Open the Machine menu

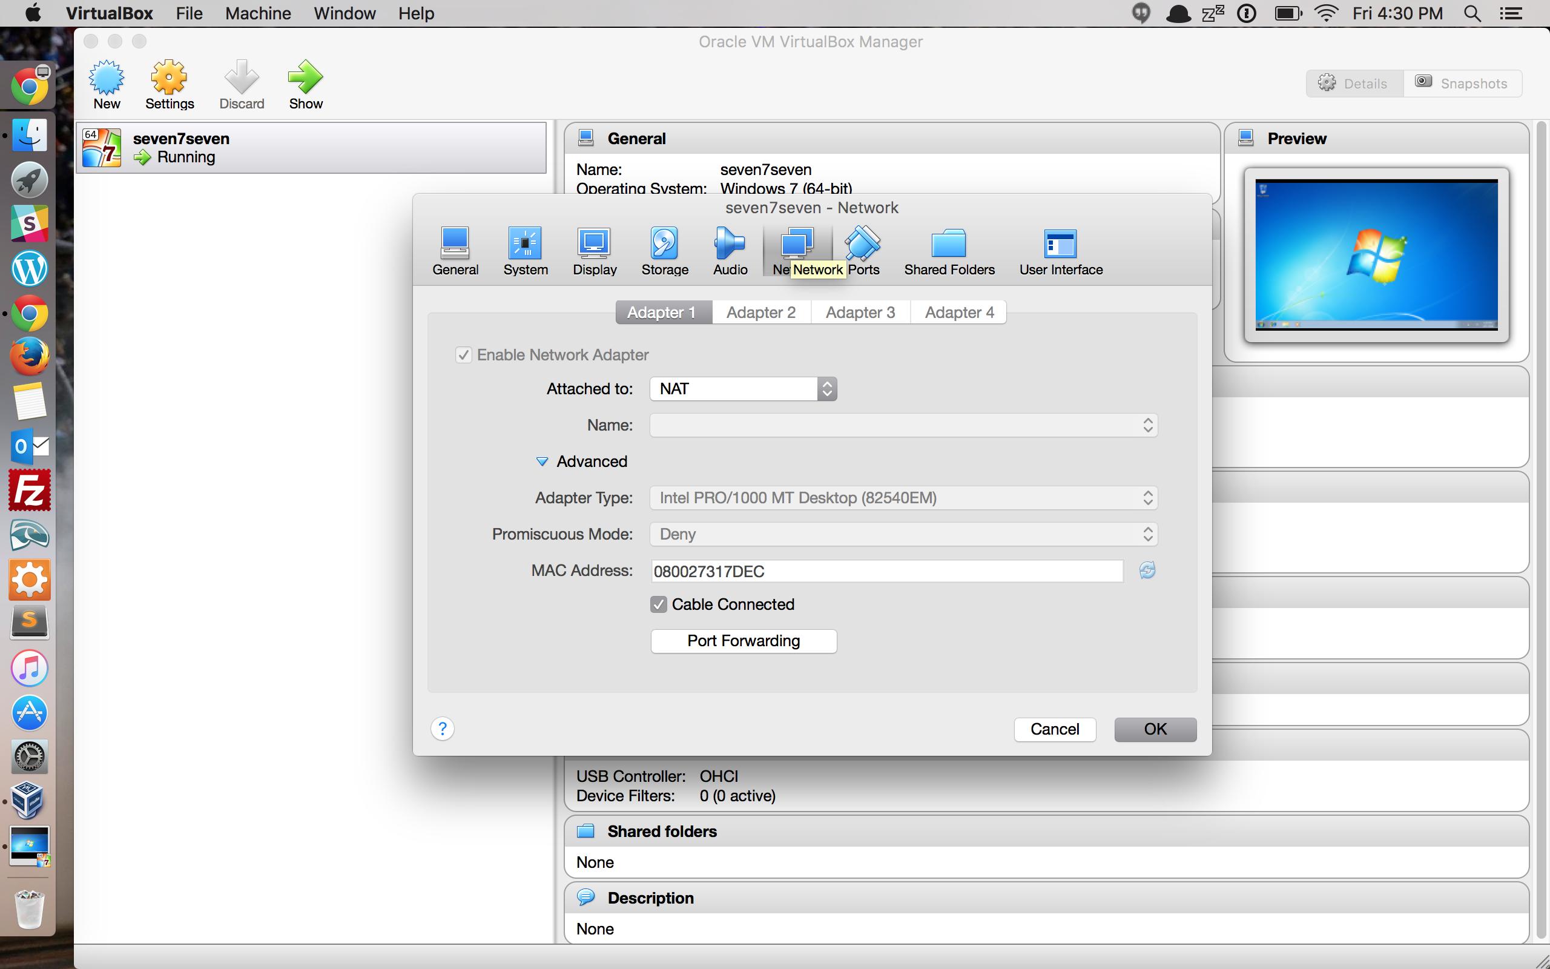pyautogui.click(x=257, y=13)
